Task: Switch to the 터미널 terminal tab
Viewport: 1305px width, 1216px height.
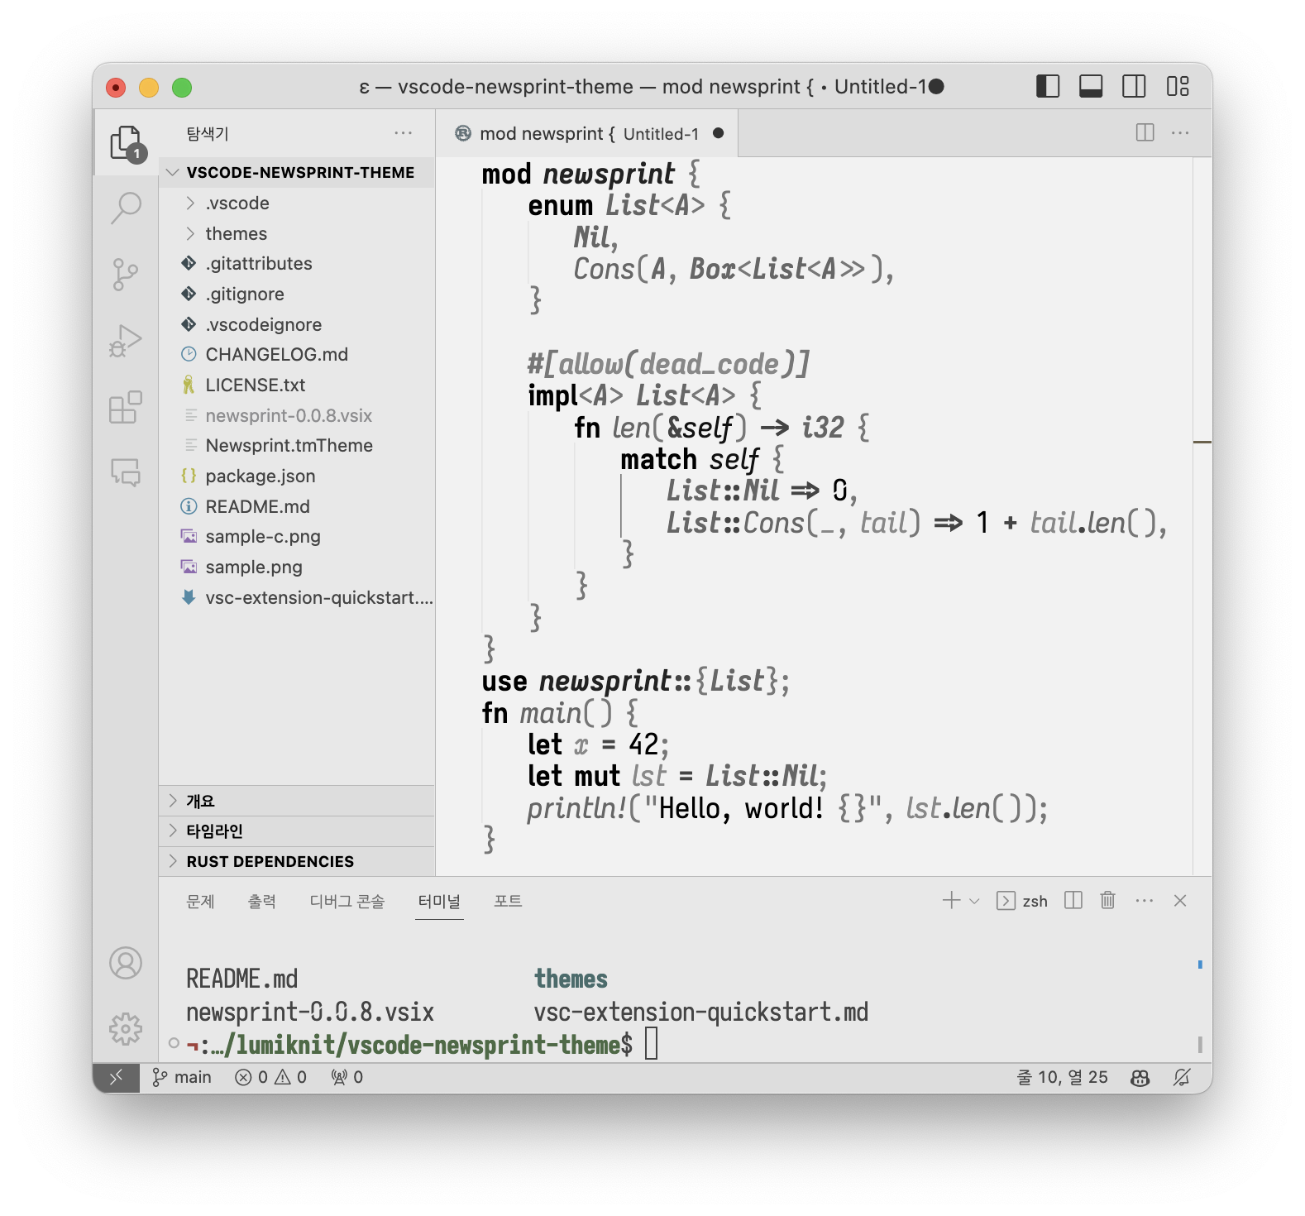Action: (x=439, y=901)
